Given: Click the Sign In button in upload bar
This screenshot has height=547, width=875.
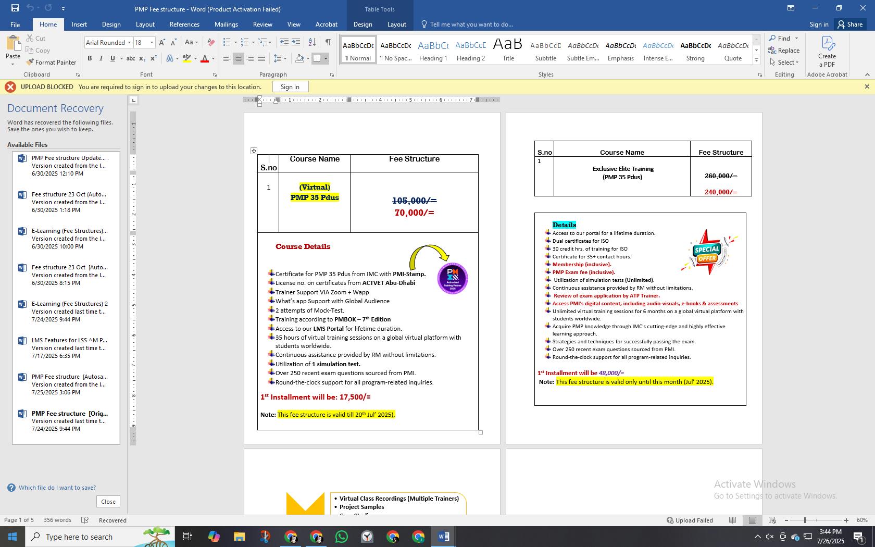Looking at the screenshot, I should (290, 86).
